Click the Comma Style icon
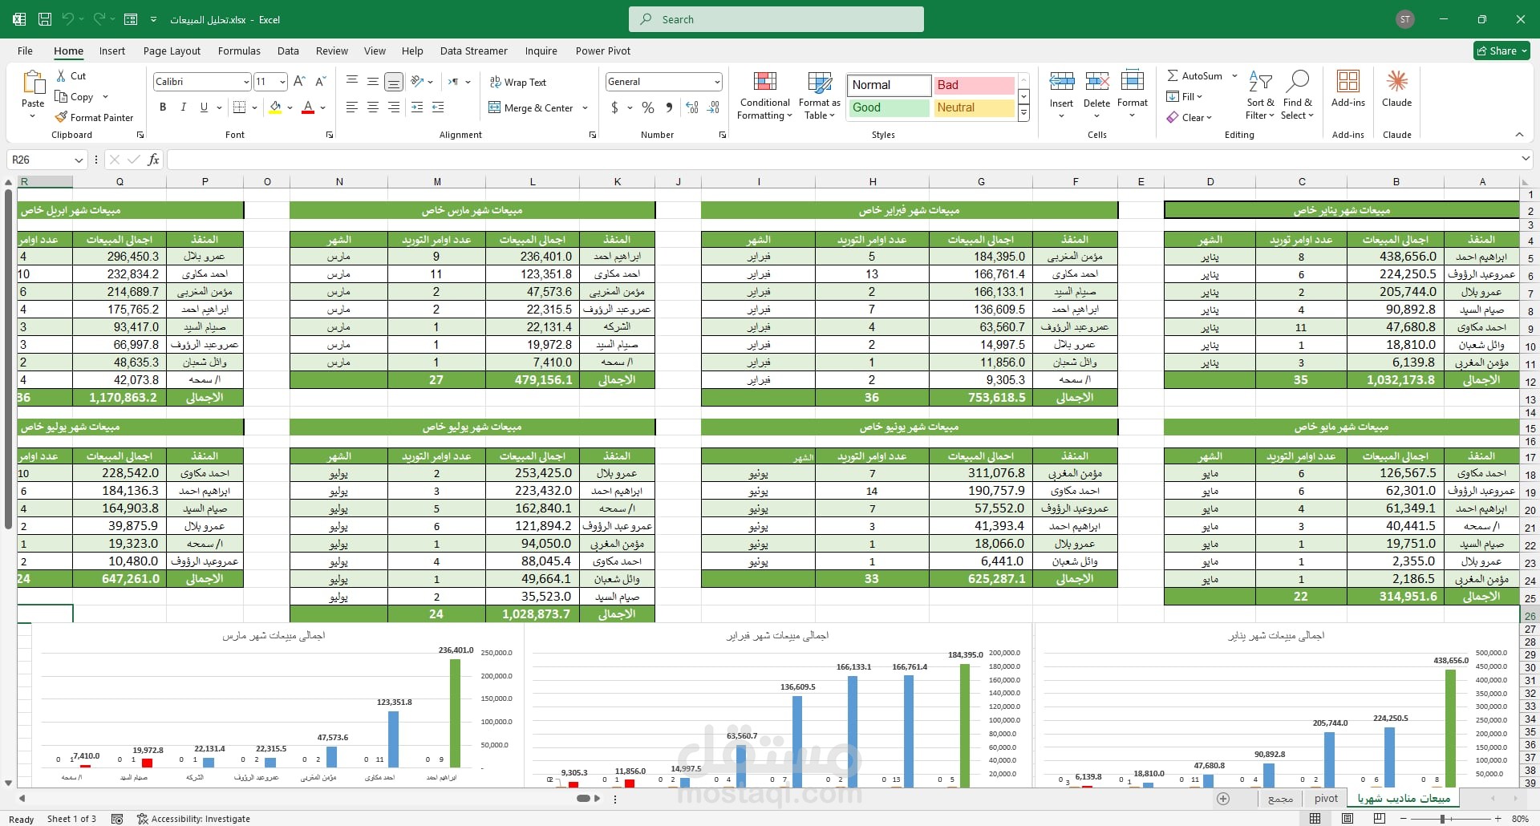The width and height of the screenshot is (1540, 826). click(669, 107)
